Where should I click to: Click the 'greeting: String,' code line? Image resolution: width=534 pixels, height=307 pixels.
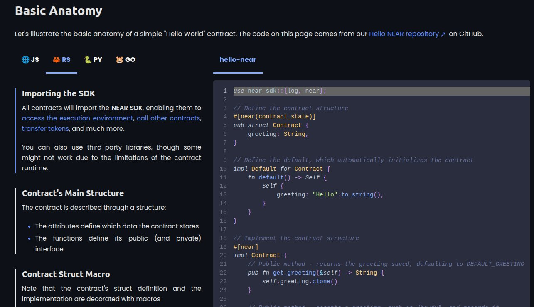click(278, 134)
